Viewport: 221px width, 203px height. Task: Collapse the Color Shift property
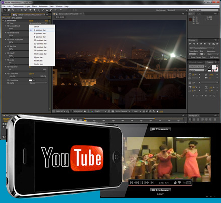tap(6, 74)
